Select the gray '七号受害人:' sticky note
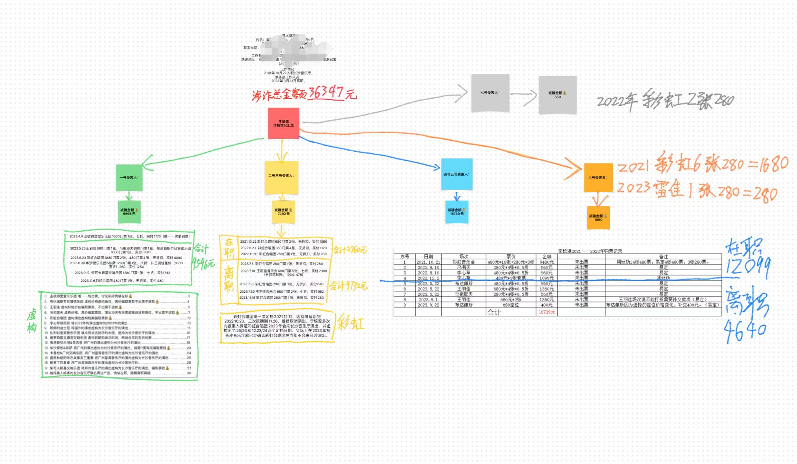The width and height of the screenshot is (797, 464). [490, 93]
